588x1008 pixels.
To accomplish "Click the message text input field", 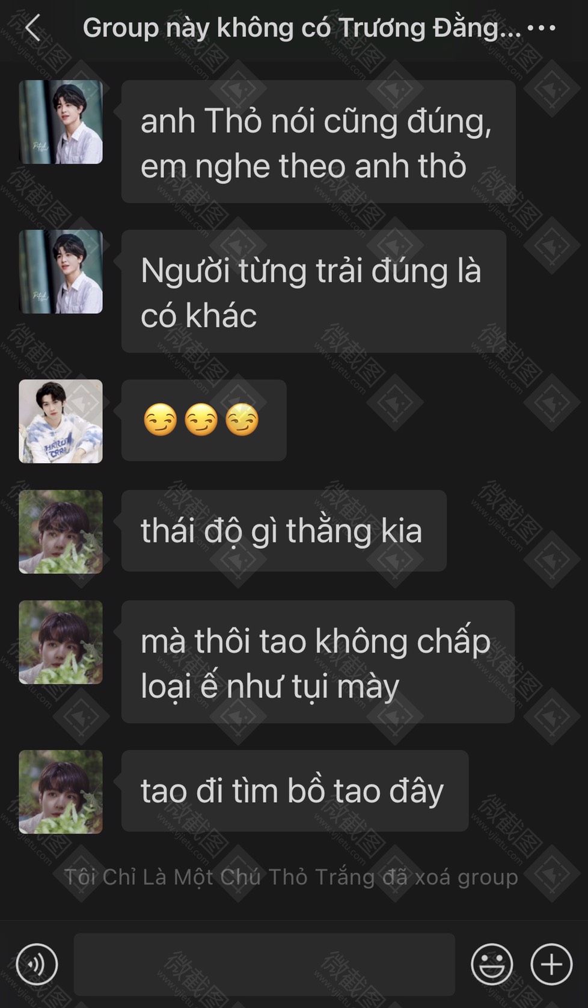I will tap(265, 964).
